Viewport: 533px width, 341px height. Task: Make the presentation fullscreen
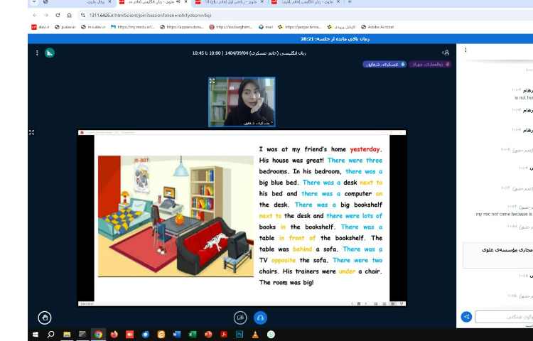click(31, 132)
